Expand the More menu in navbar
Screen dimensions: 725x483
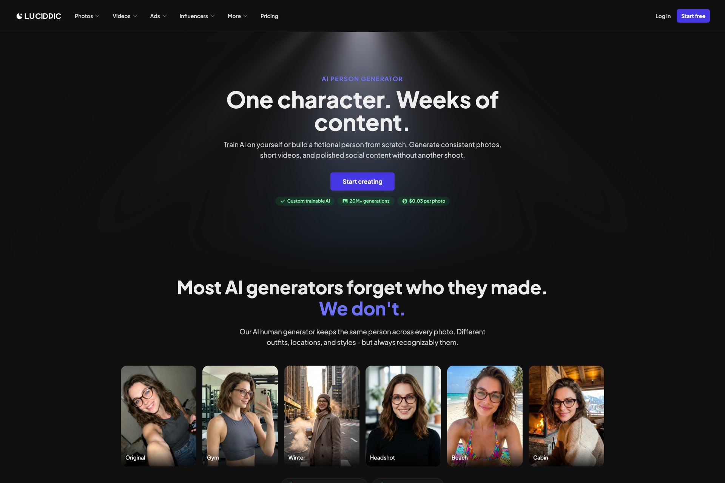238,16
